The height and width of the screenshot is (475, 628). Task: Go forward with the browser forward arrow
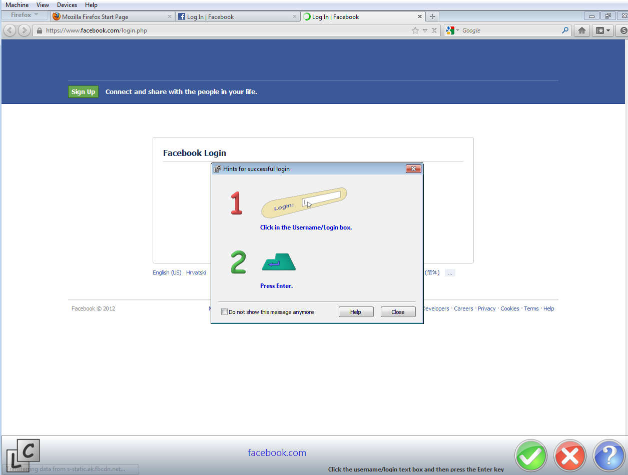pyautogui.click(x=24, y=30)
